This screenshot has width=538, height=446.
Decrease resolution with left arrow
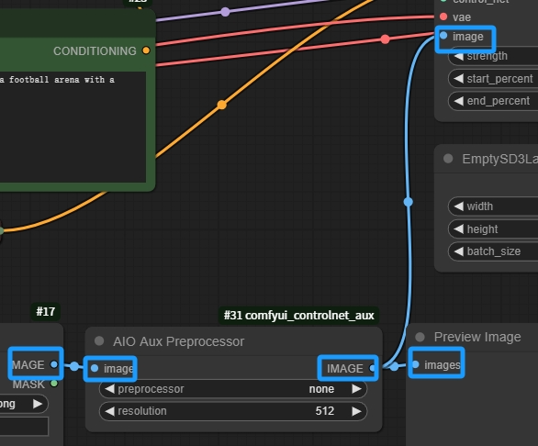(x=109, y=411)
